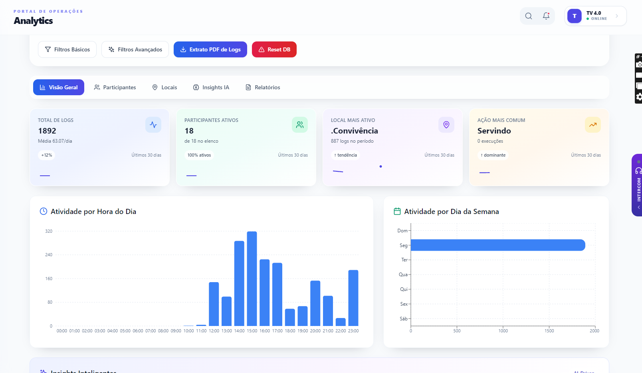This screenshot has height=373, width=642.
Task: Click the .Convivência location value
Action: point(355,131)
